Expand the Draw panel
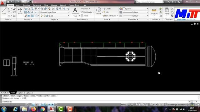 8,19
